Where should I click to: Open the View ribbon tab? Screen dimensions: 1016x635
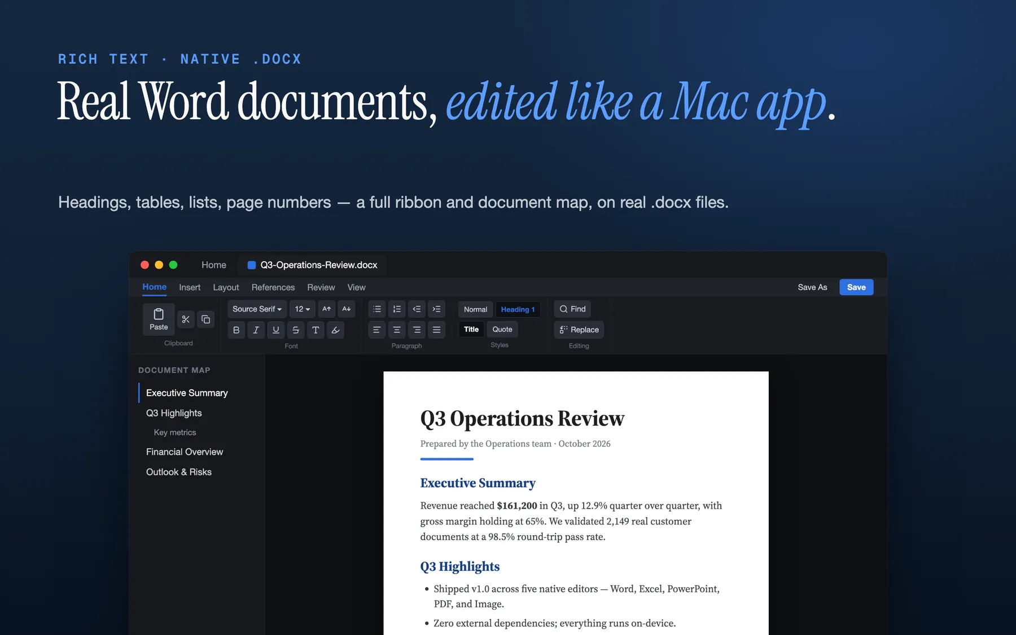pos(356,287)
